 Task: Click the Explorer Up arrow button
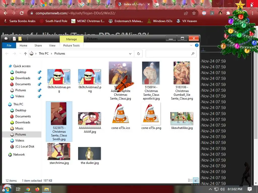[25, 54]
